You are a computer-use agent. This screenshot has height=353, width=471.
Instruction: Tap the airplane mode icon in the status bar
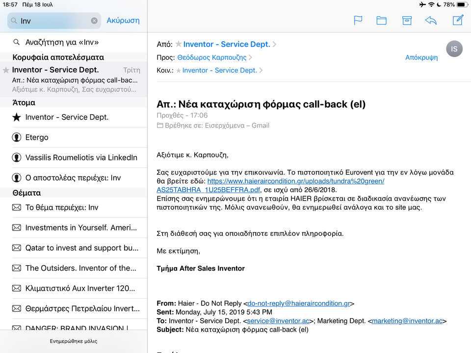click(422, 4)
